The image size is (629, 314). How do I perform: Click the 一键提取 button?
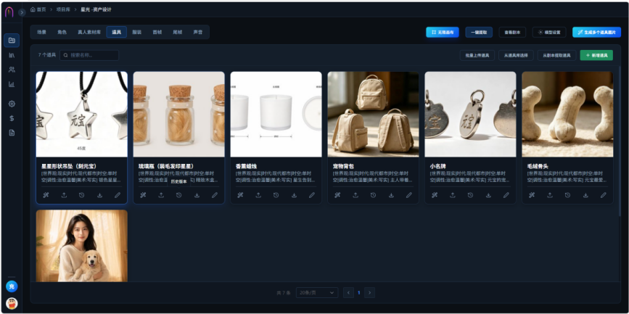pos(479,33)
